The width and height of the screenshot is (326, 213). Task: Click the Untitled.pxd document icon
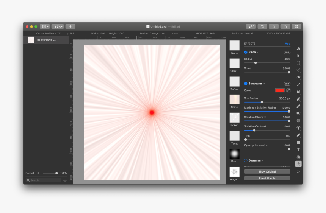(148, 26)
